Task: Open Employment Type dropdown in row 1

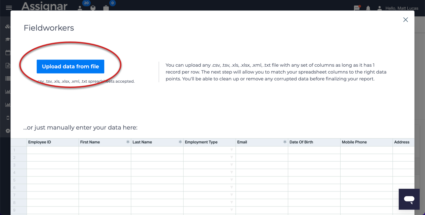Action: tap(231, 150)
